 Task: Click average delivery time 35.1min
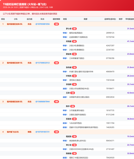(x=131, y=84)
